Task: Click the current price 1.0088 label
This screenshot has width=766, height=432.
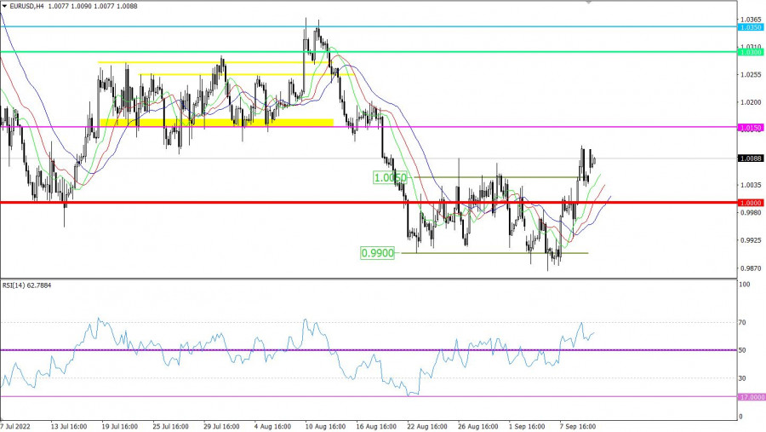Action: coord(750,158)
